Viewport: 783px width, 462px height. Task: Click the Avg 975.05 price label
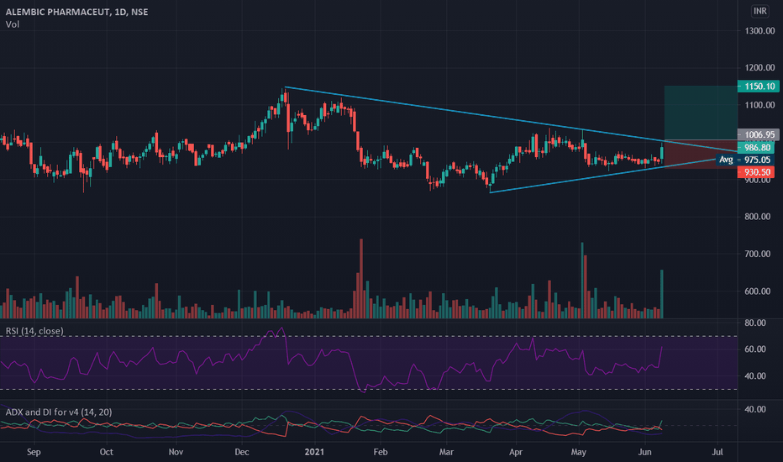(744, 160)
